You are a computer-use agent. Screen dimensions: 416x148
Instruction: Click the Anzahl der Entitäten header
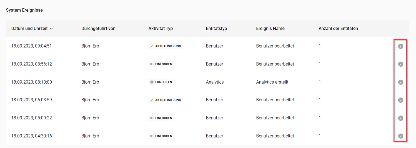(338, 28)
